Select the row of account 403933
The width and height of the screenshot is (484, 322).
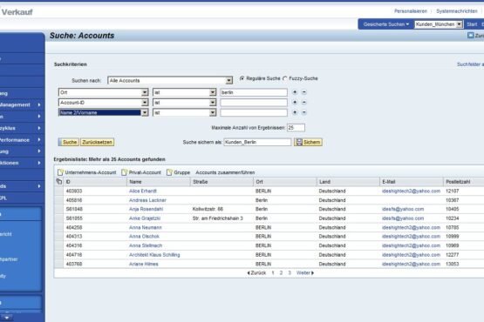(x=58, y=191)
